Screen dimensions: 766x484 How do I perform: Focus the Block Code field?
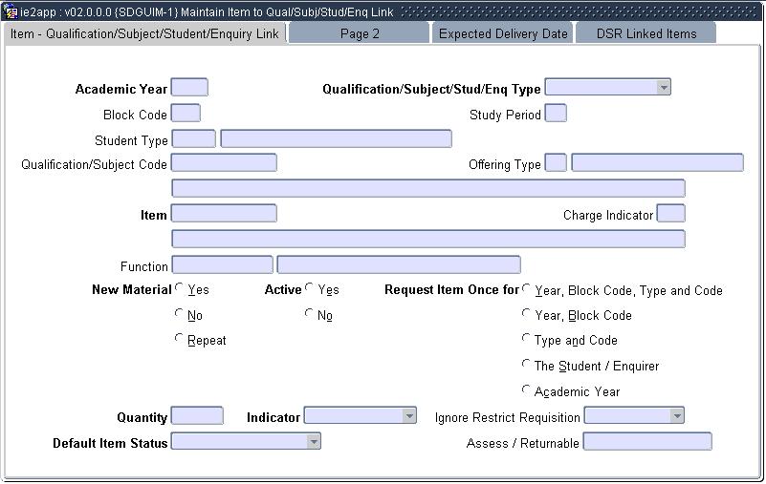186,114
